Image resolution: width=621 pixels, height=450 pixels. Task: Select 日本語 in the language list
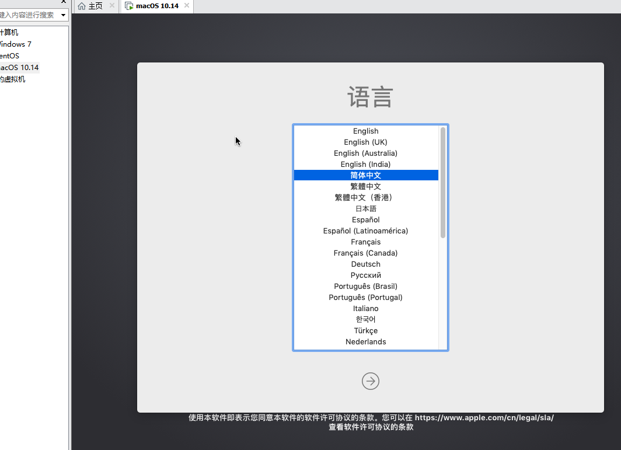[366, 209]
